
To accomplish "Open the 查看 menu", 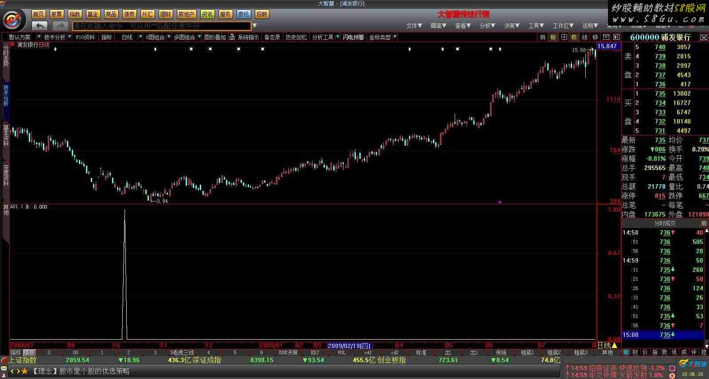I will 463,26.
